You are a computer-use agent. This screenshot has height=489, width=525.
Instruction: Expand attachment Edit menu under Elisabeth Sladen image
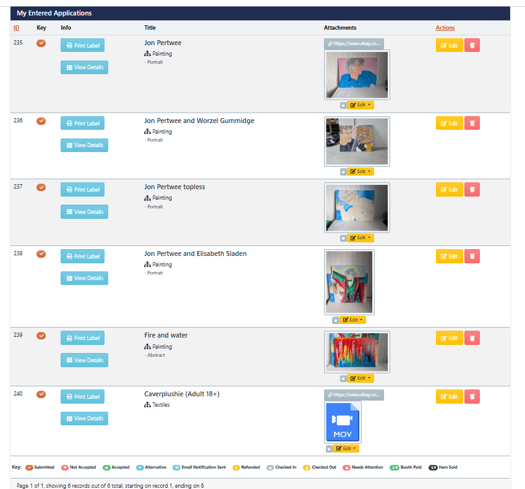pyautogui.click(x=353, y=320)
